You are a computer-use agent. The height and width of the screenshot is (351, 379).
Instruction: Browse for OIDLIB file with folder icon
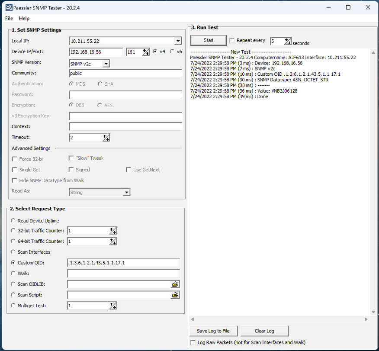[175, 284]
